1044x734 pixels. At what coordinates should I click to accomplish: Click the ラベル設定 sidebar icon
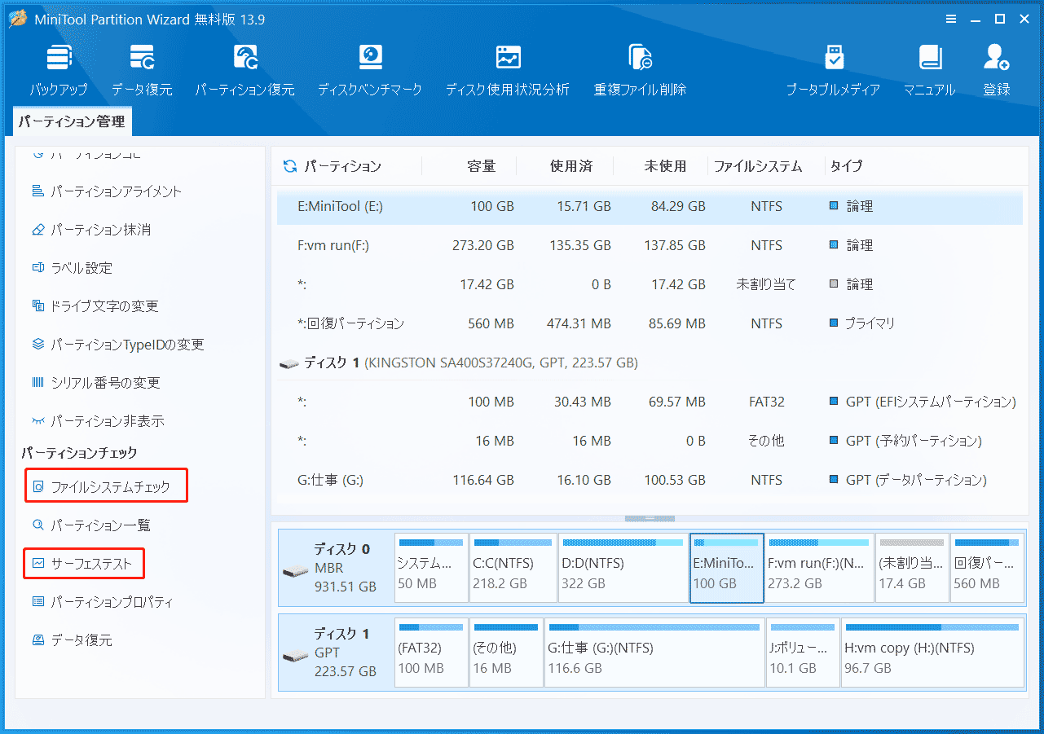tap(37, 268)
